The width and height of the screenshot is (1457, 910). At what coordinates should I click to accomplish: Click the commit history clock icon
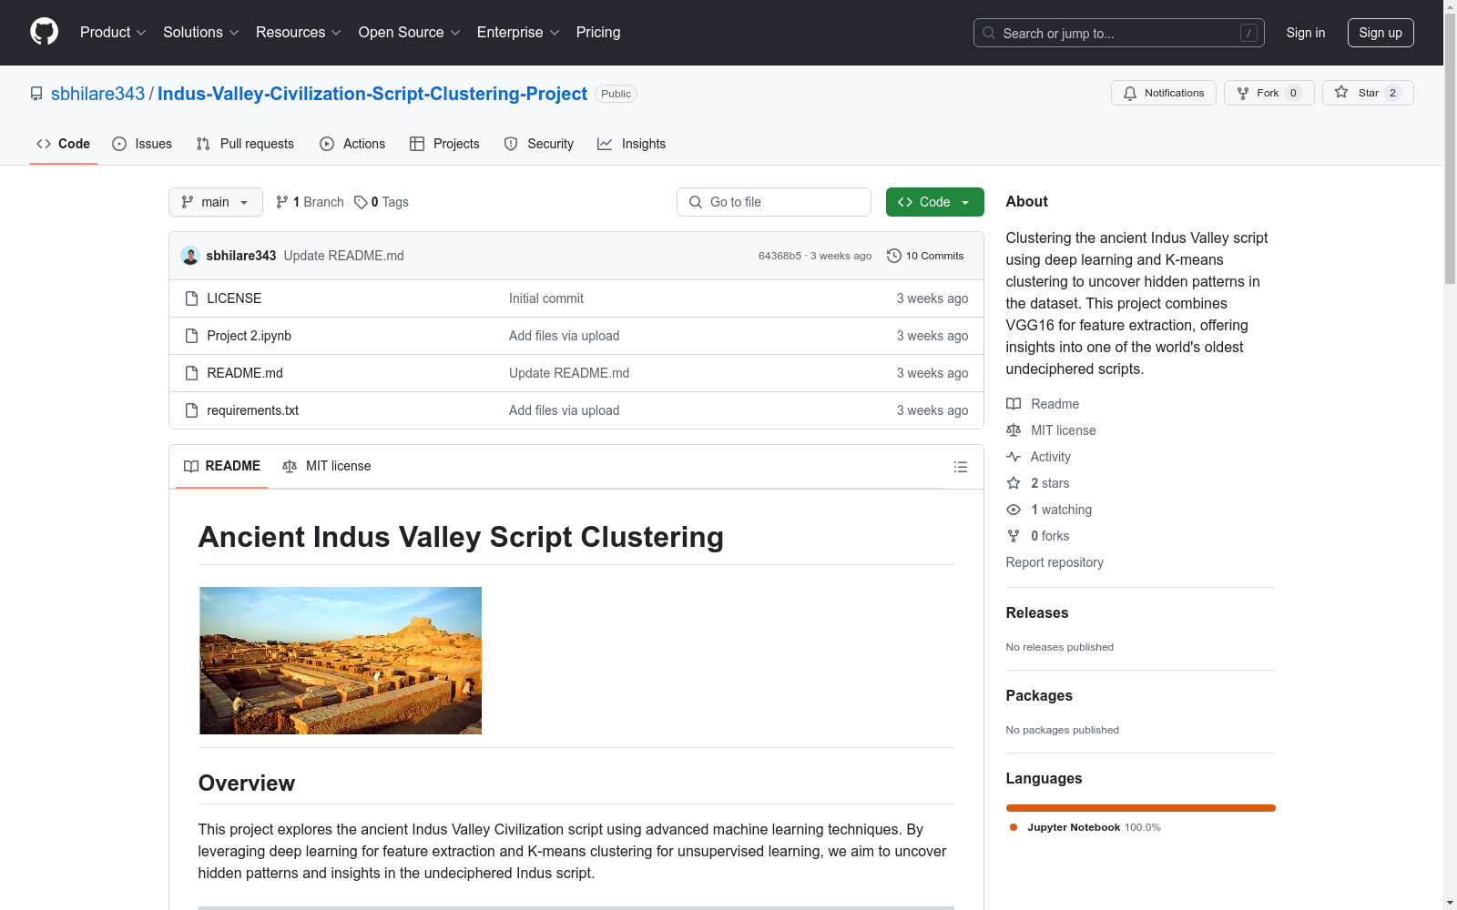click(894, 256)
